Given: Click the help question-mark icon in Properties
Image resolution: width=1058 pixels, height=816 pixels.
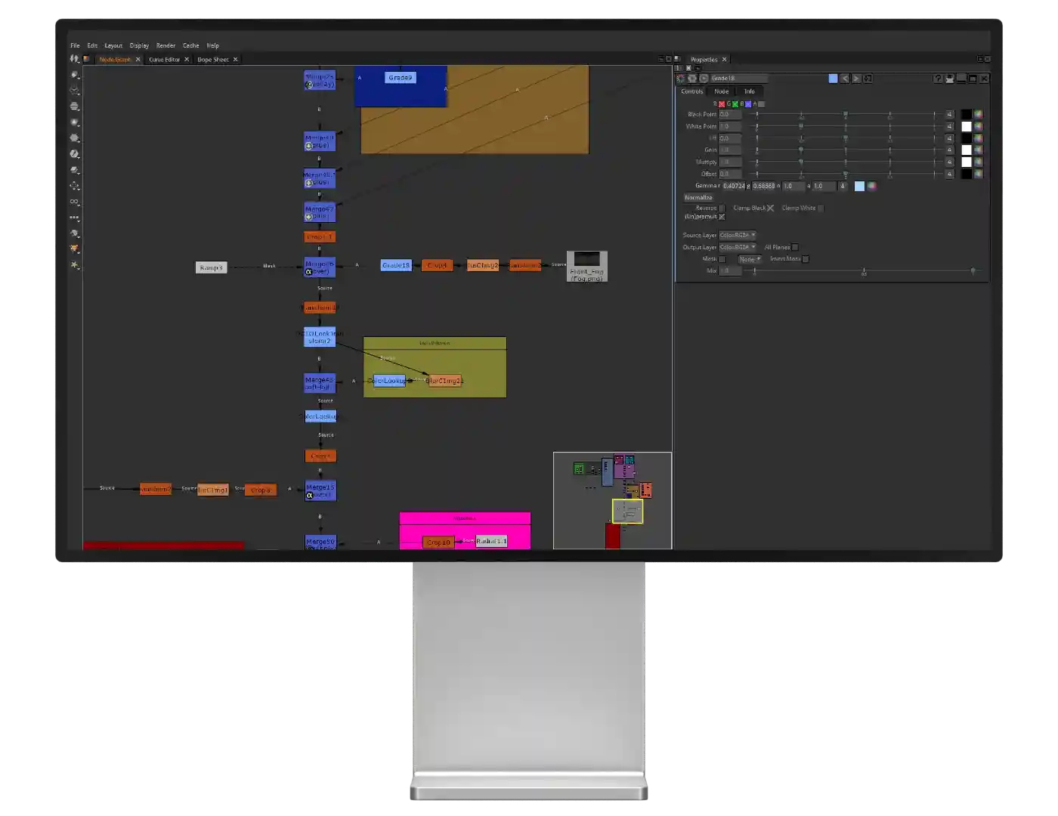Looking at the screenshot, I should pyautogui.click(x=937, y=78).
